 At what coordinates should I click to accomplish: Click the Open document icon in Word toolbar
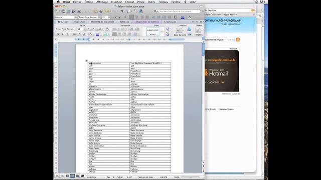point(69,11)
